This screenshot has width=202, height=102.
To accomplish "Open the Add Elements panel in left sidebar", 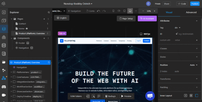I will 4,12.
